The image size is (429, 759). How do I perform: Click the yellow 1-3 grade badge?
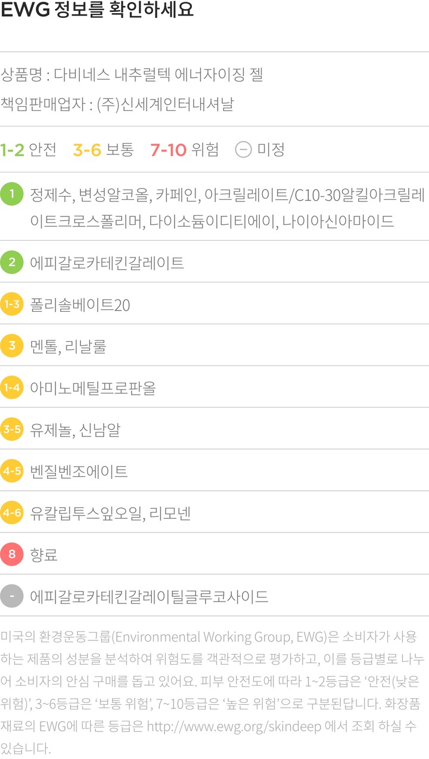coord(11,305)
